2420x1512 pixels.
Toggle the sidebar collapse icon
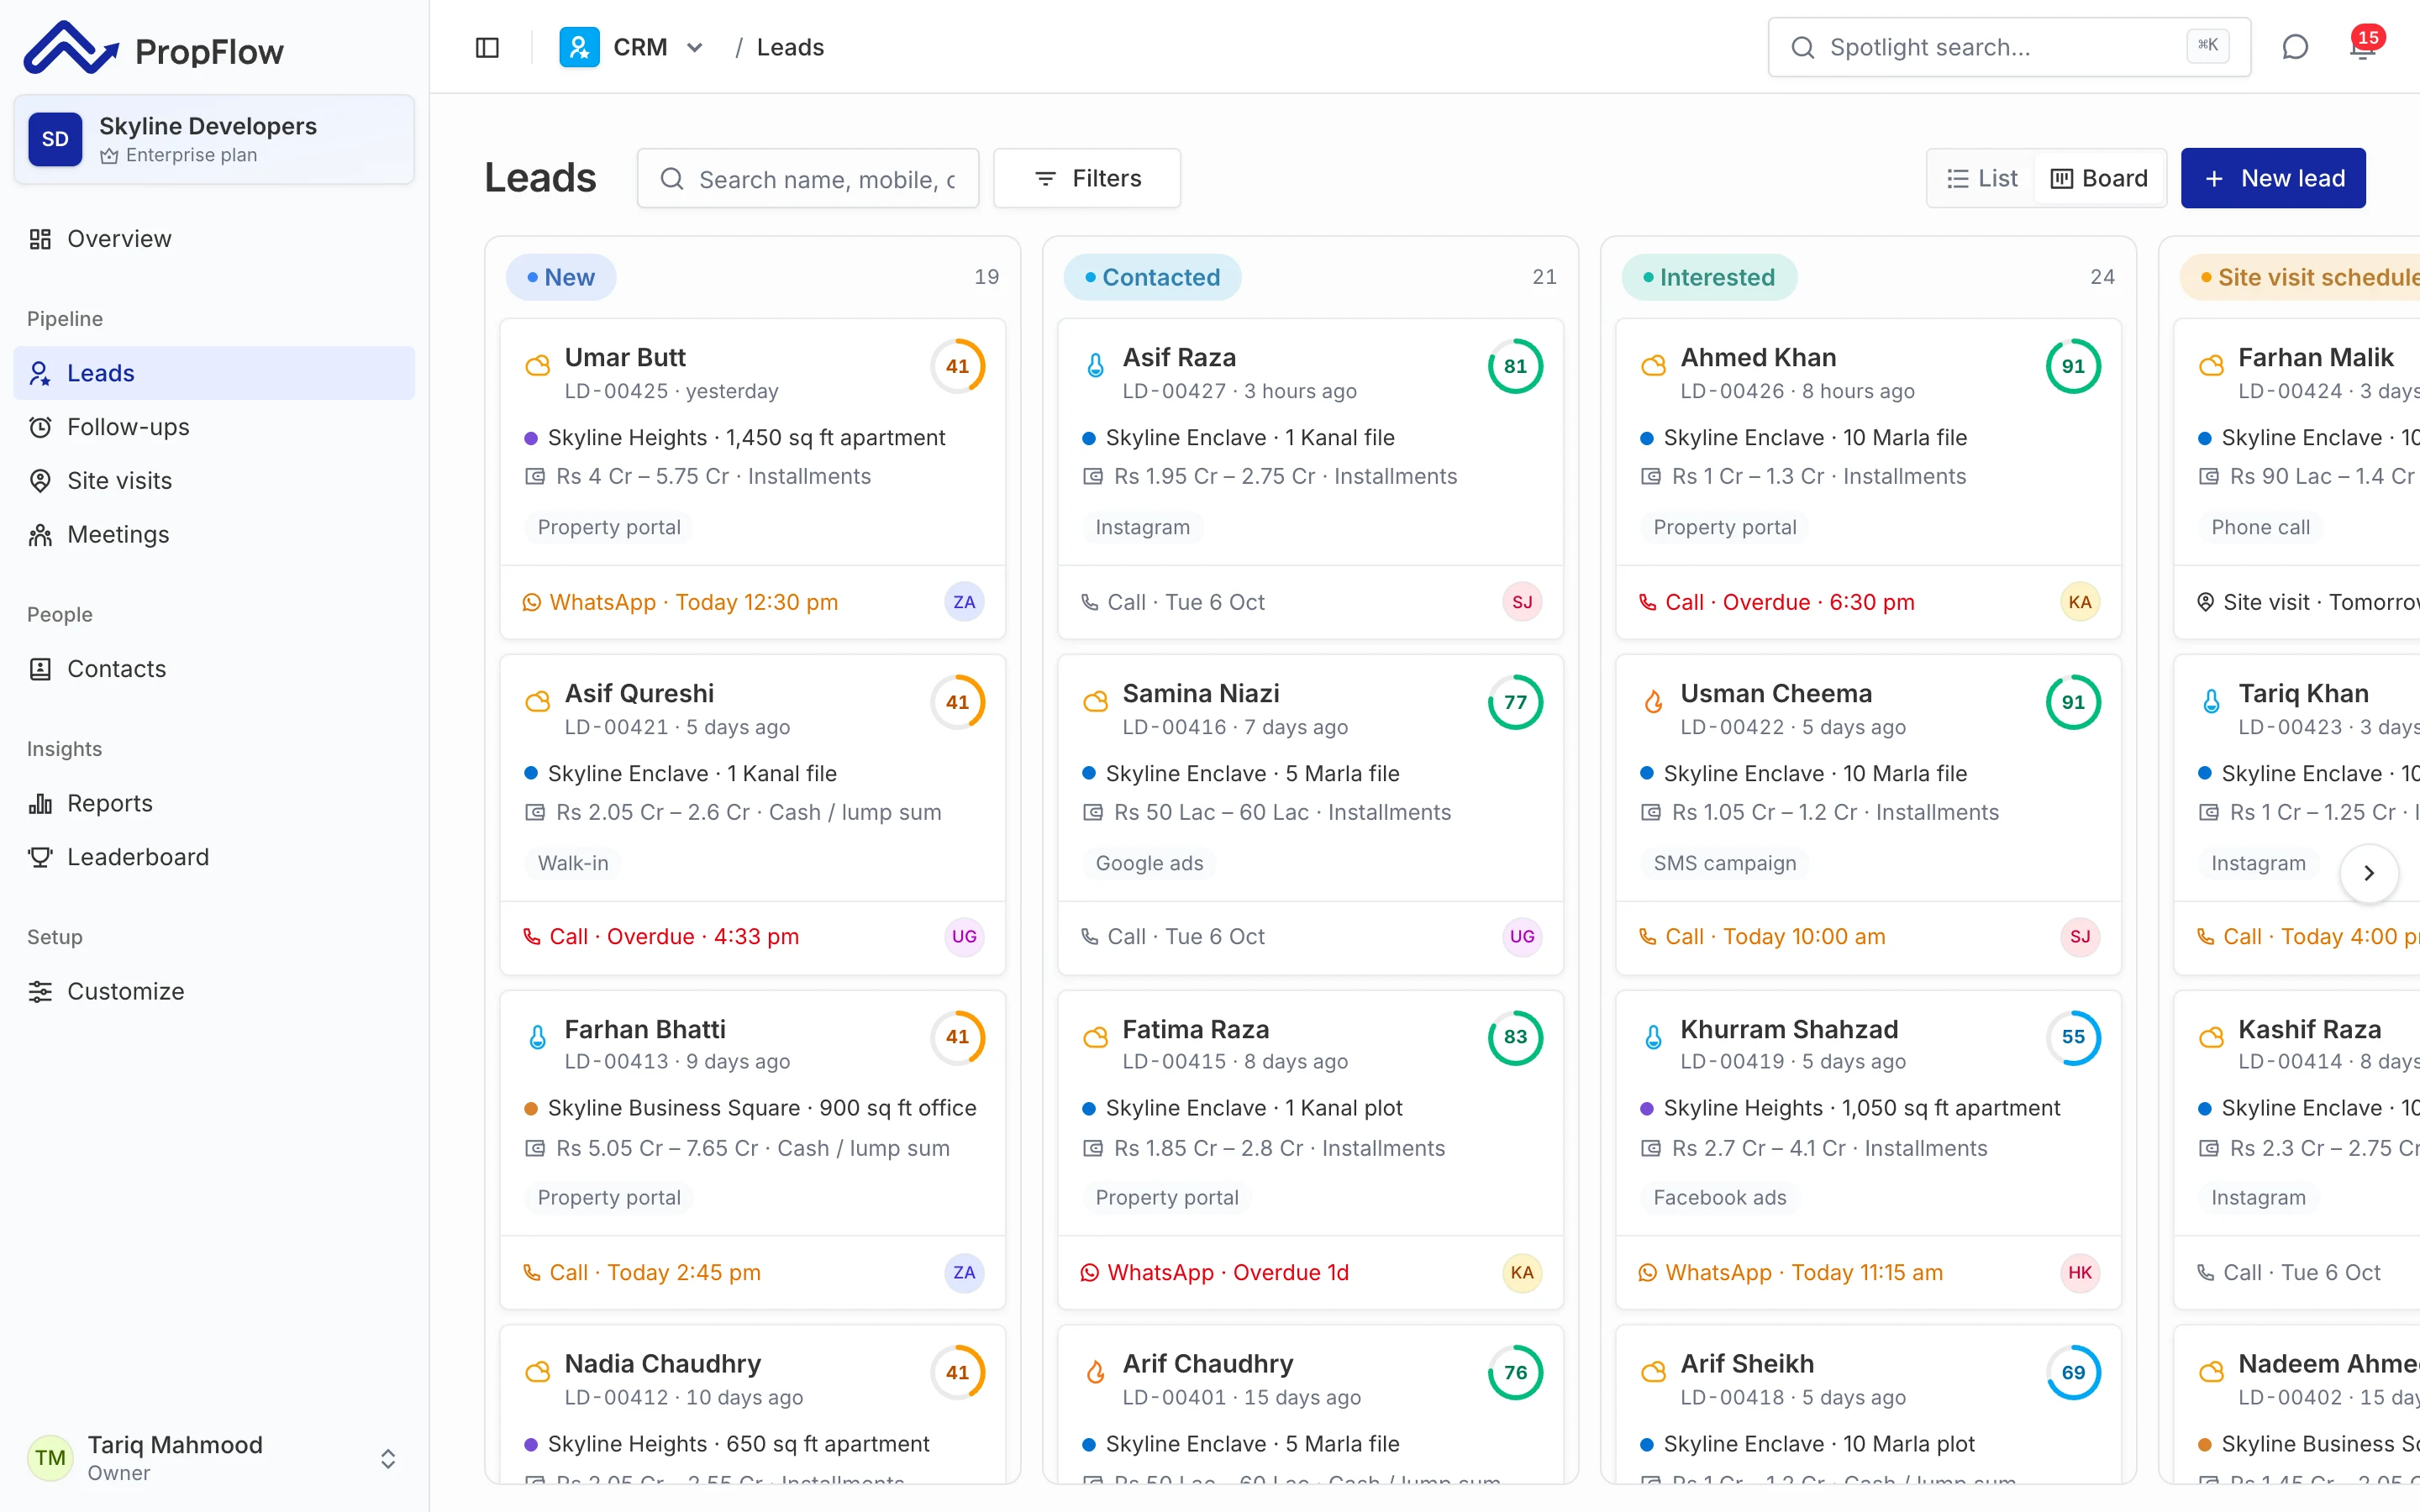click(487, 47)
